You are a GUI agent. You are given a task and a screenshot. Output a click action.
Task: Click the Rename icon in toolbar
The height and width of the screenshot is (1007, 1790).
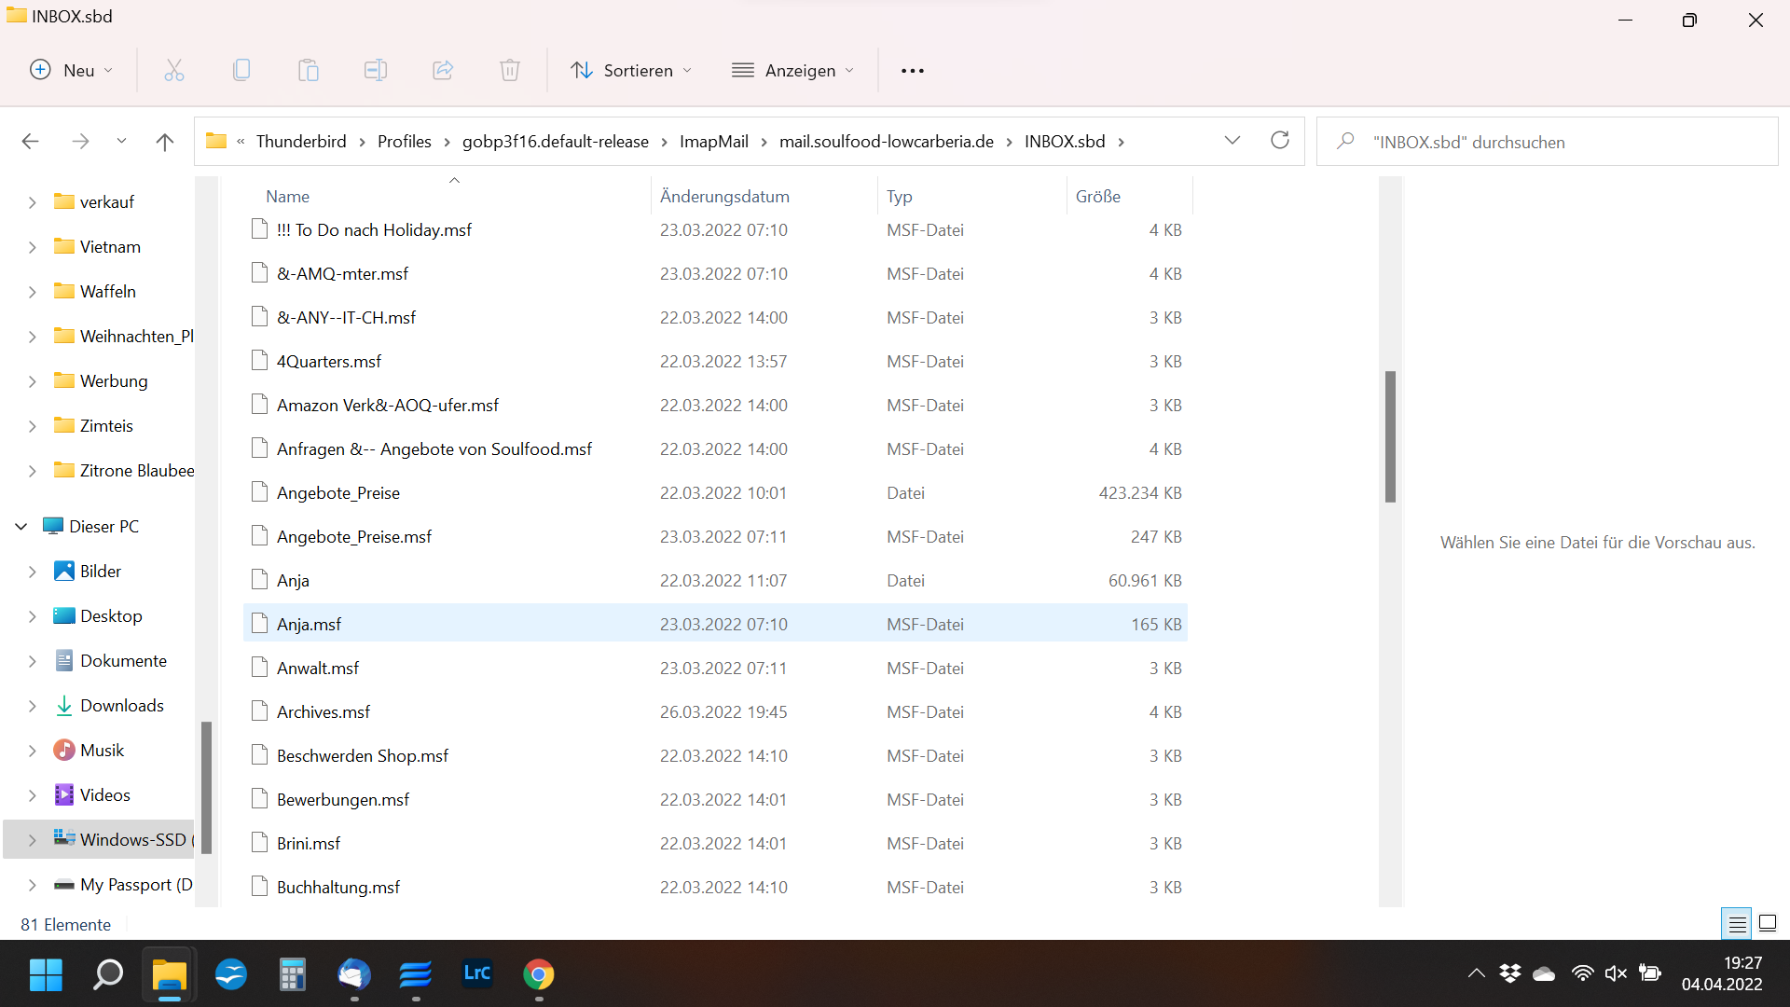coord(376,70)
